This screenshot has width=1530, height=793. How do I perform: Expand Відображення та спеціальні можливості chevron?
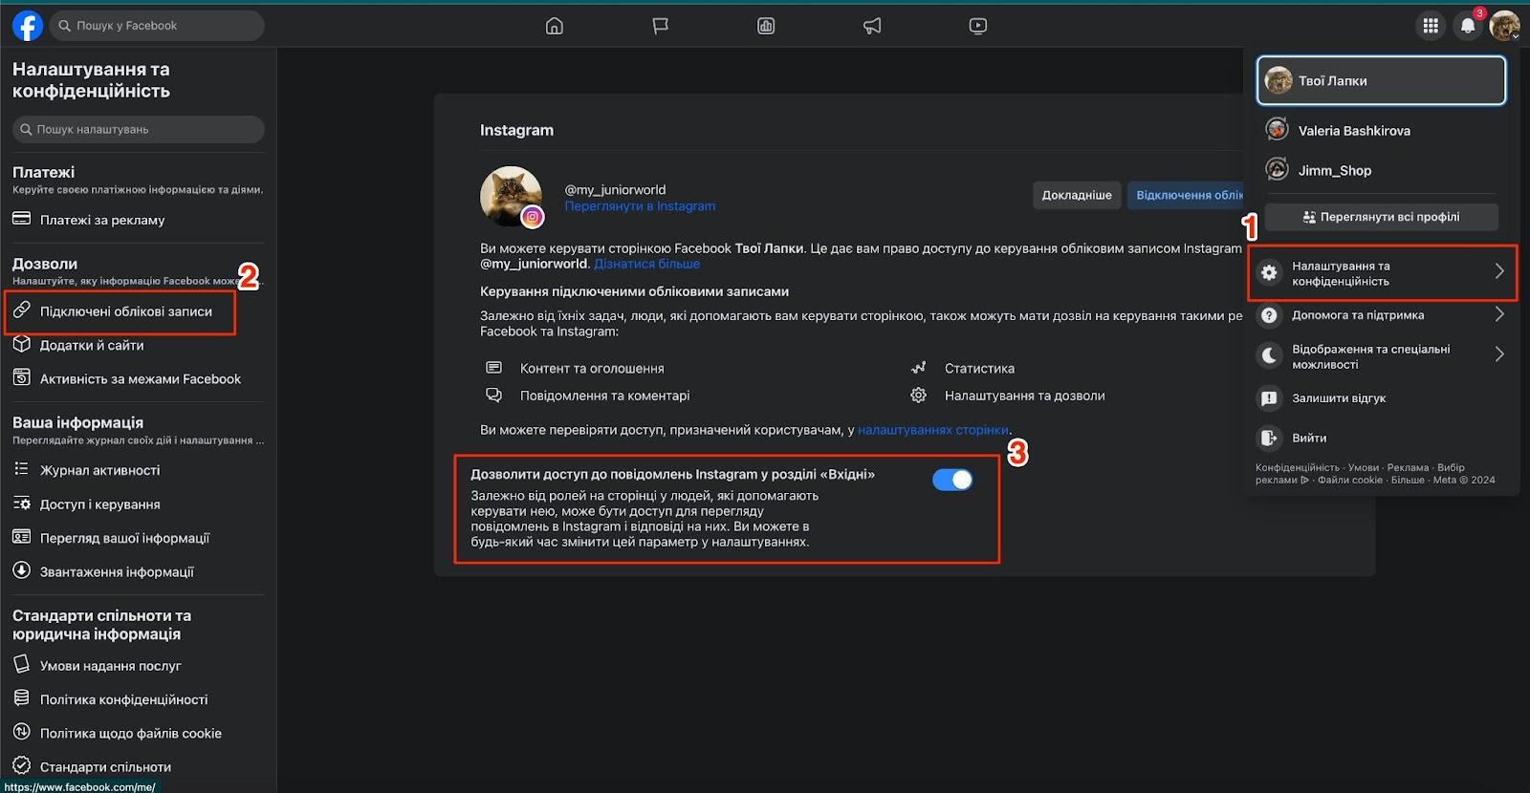click(x=1498, y=354)
